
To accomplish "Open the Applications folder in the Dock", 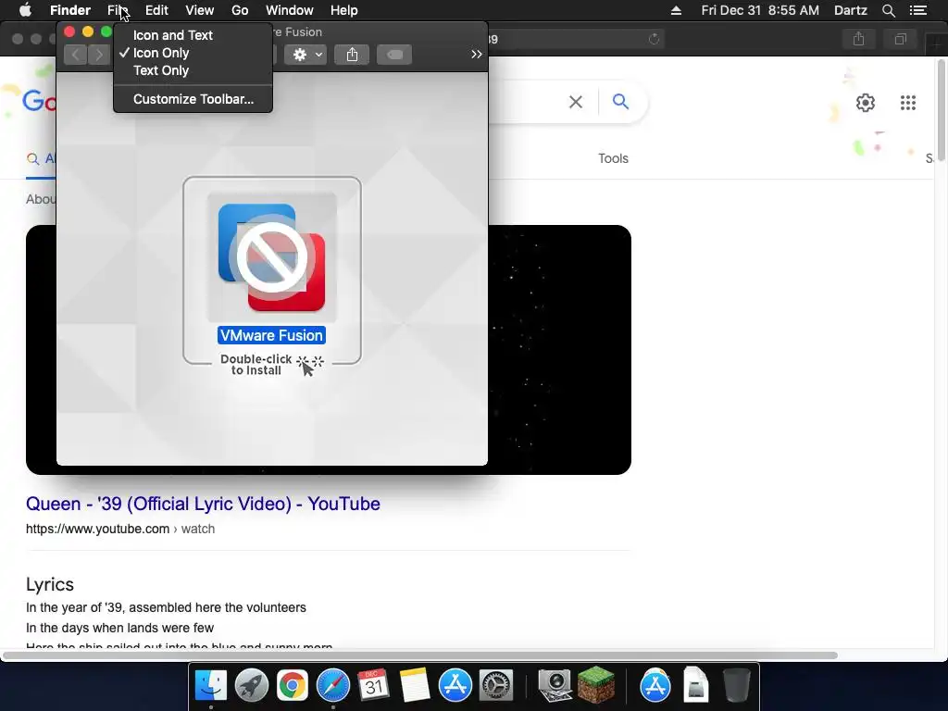I will [655, 686].
